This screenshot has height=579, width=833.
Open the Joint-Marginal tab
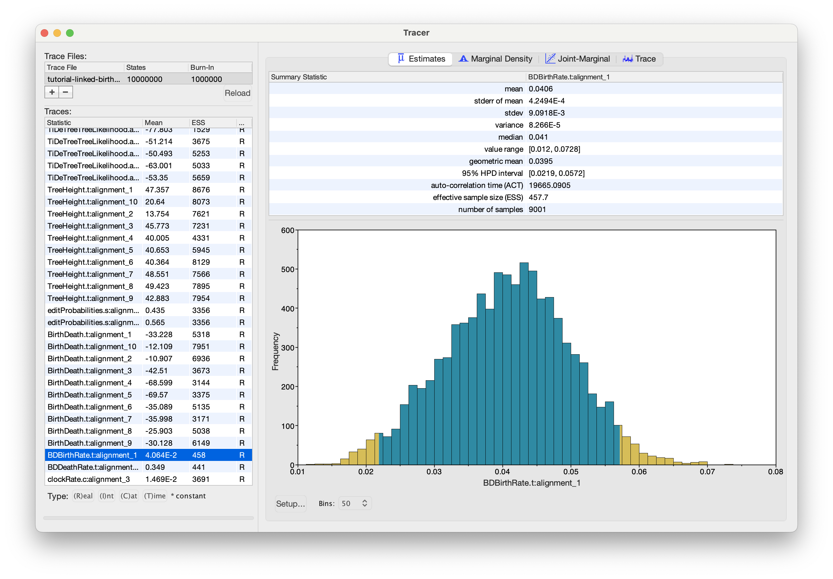point(577,59)
